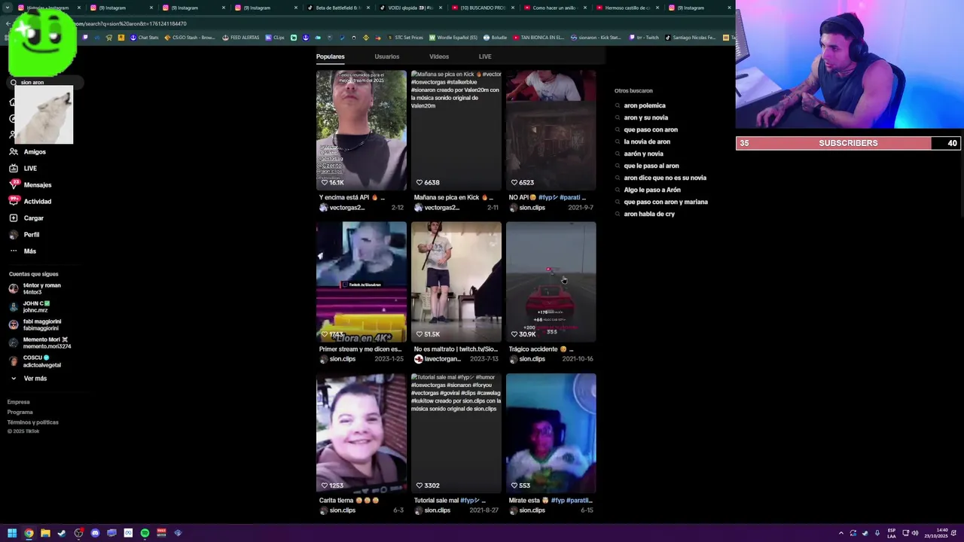
Task: Open the 'Trágico accidente' red car video
Action: pyautogui.click(x=551, y=282)
